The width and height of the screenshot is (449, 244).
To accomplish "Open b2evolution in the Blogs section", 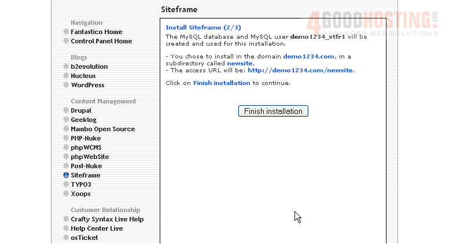I will coord(89,66).
